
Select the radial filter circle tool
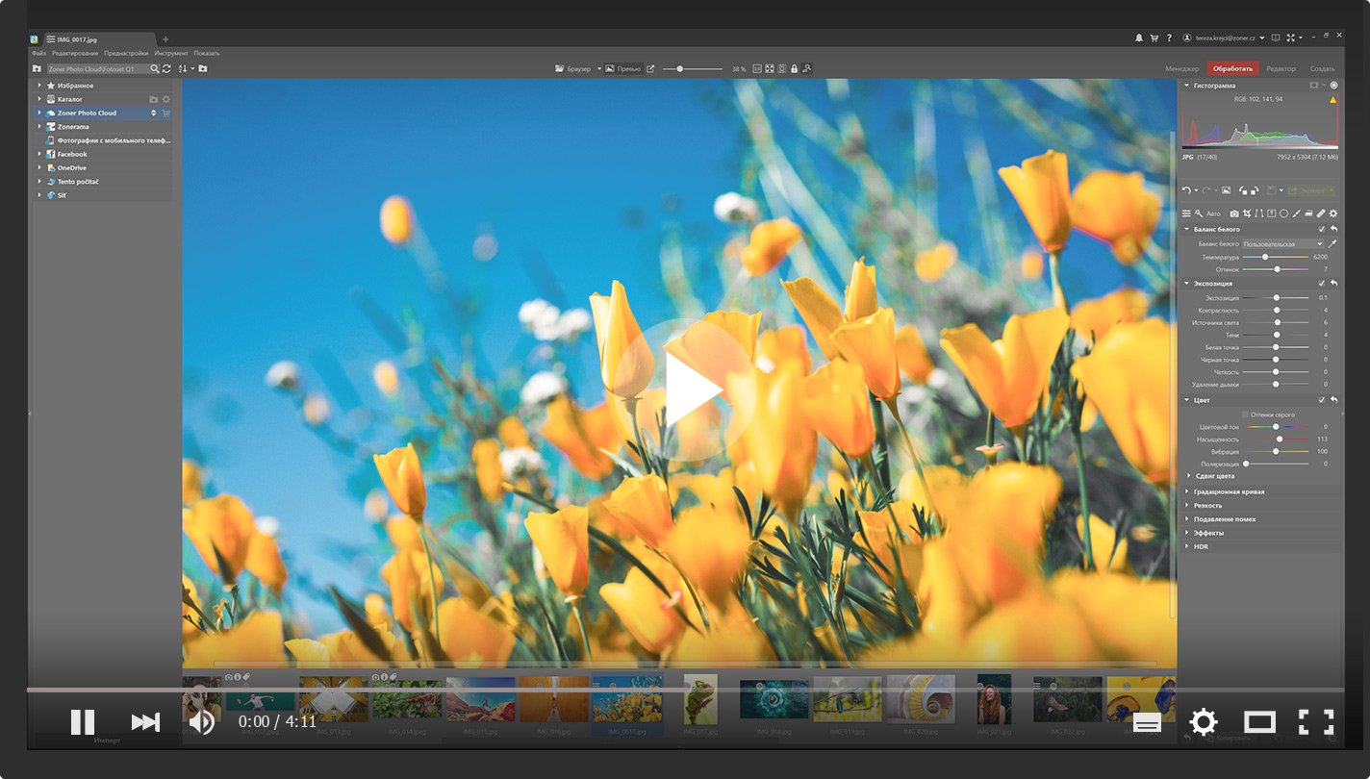pos(1283,214)
